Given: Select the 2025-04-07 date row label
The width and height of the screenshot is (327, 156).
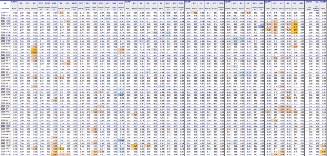Looking at the screenshot, I should [x=6, y=69].
